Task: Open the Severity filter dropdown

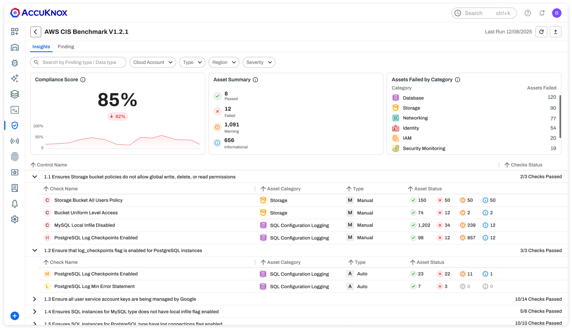Action: (259, 62)
